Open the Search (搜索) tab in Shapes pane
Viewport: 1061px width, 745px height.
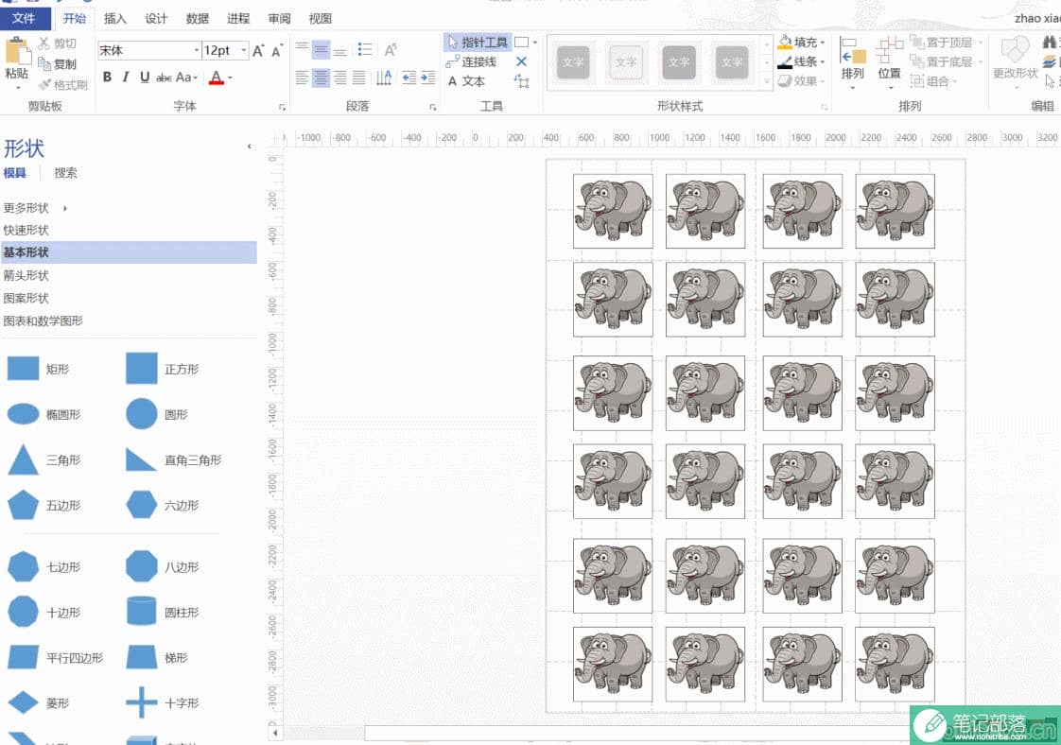tap(65, 173)
